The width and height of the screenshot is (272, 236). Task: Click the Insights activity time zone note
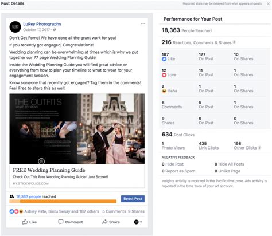point(214,183)
